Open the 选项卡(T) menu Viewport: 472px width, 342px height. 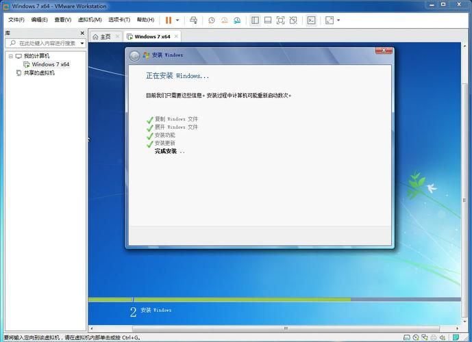[x=119, y=20]
